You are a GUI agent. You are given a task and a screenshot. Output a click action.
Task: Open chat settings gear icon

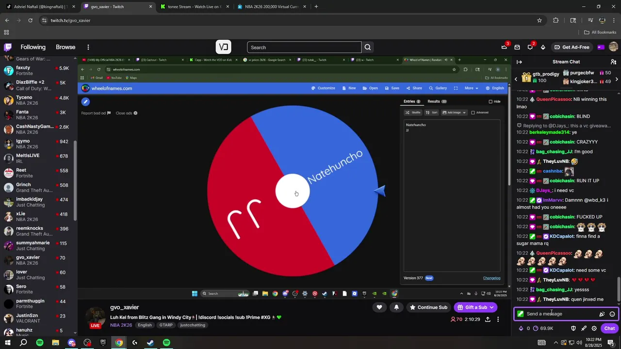(594, 328)
